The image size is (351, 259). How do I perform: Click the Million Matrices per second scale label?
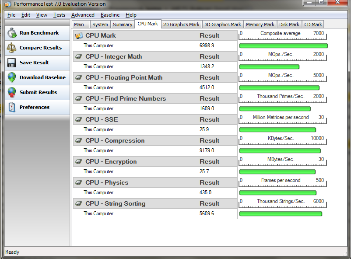click(x=281, y=117)
